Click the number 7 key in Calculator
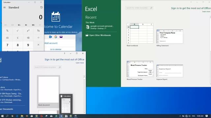The image size is (211, 118). point(7,45)
